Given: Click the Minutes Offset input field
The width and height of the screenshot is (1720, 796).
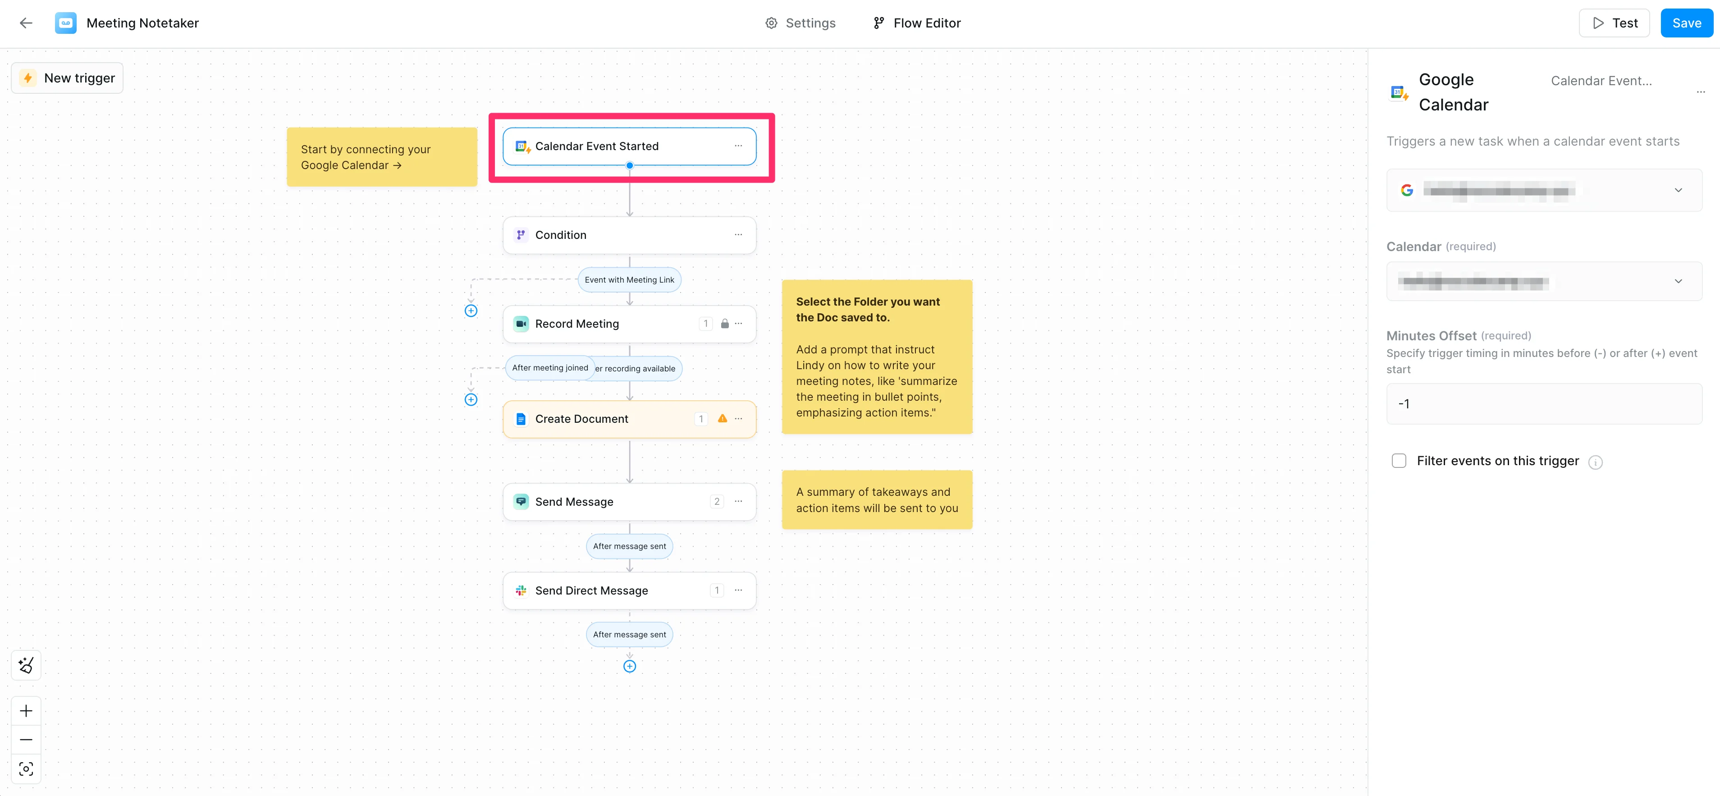Looking at the screenshot, I should coord(1544,404).
